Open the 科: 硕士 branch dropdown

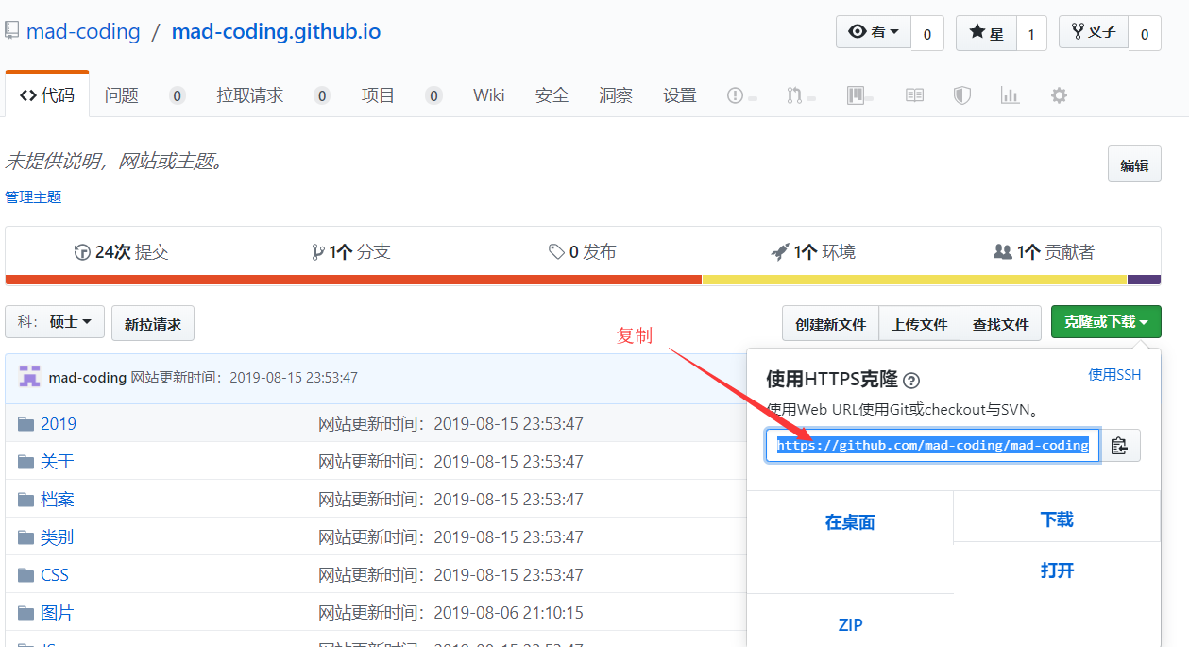click(55, 323)
